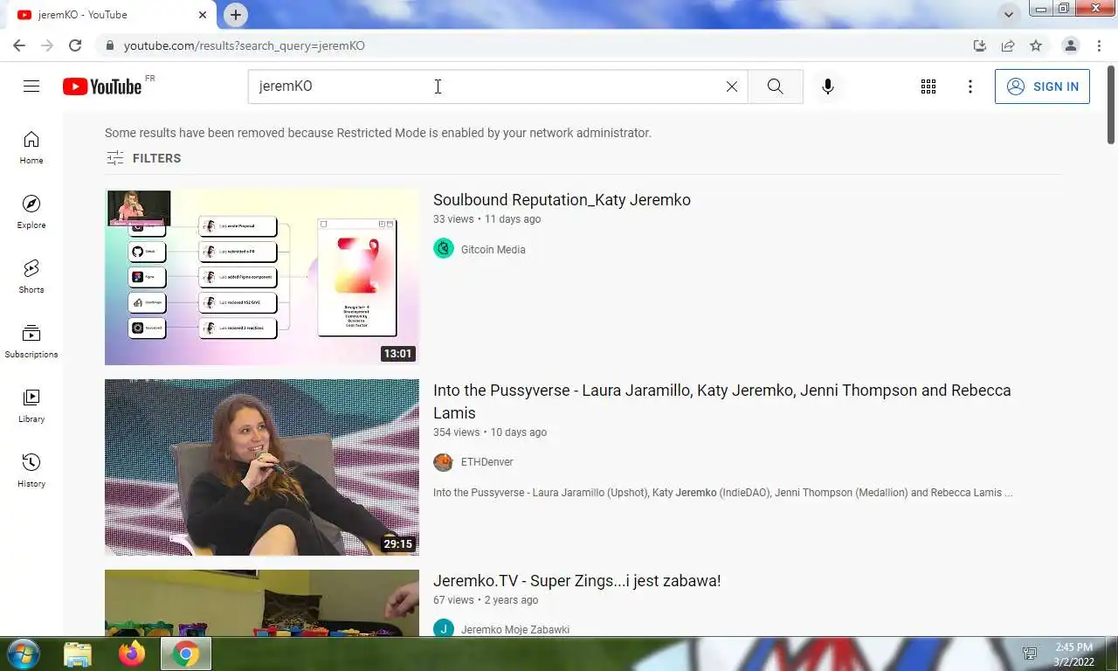Click the Jeremko.TV Super Zings video title
Image resolution: width=1118 pixels, height=671 pixels.
[x=576, y=581]
